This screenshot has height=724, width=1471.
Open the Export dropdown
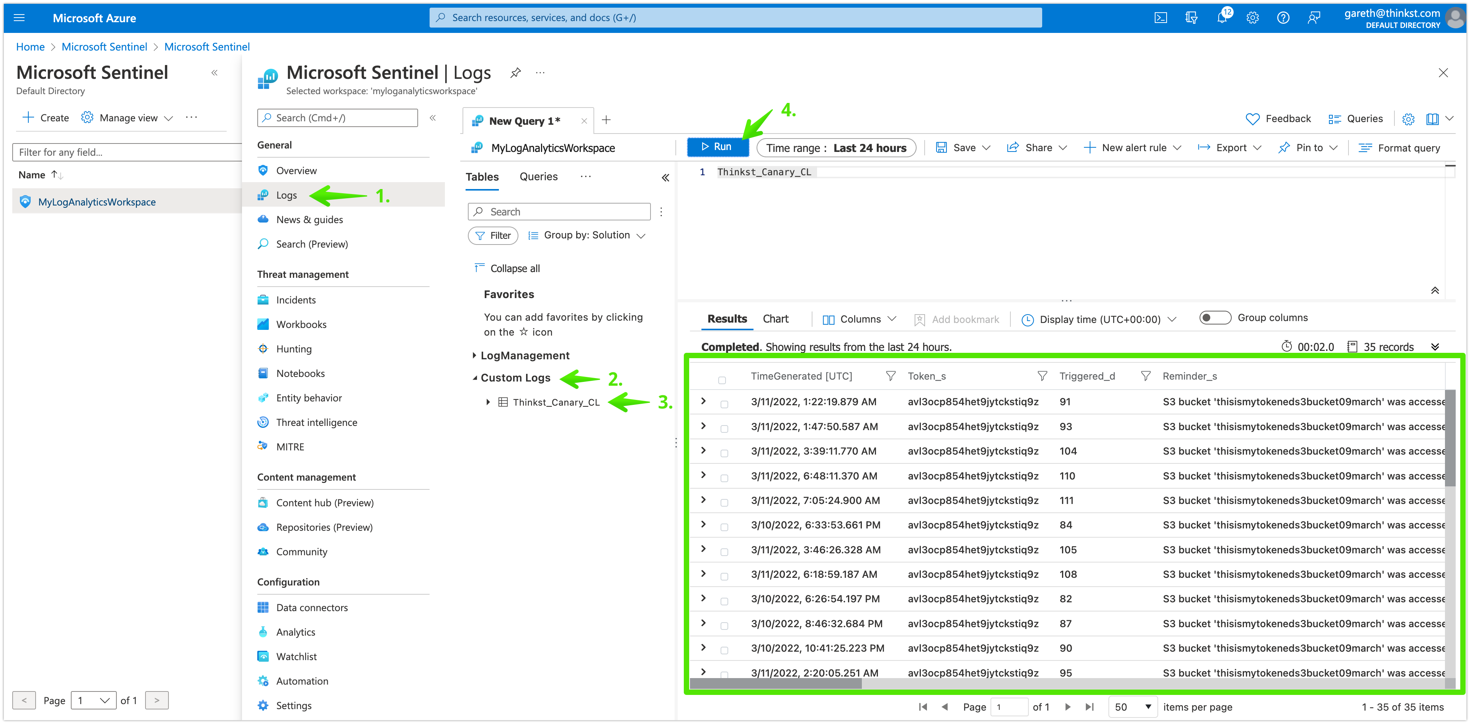1229,148
